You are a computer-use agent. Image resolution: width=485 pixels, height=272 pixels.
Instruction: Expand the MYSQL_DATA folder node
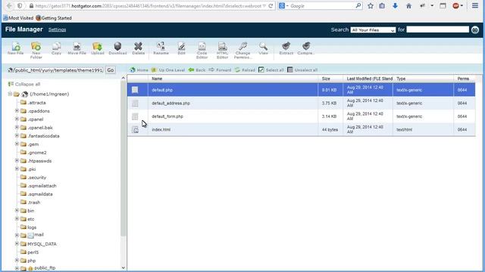[17, 243]
